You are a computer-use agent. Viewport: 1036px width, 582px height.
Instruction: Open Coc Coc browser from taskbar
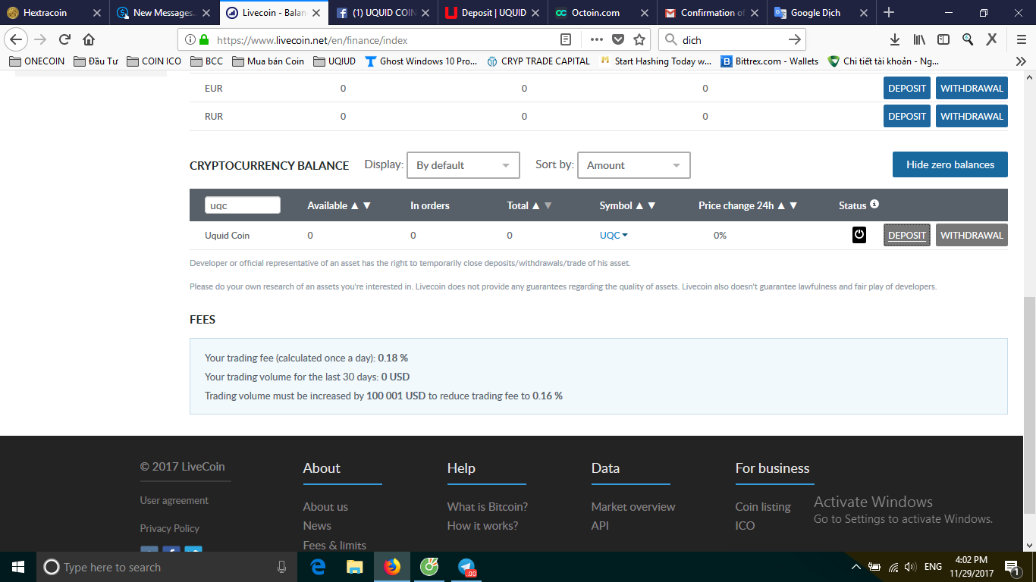click(429, 567)
